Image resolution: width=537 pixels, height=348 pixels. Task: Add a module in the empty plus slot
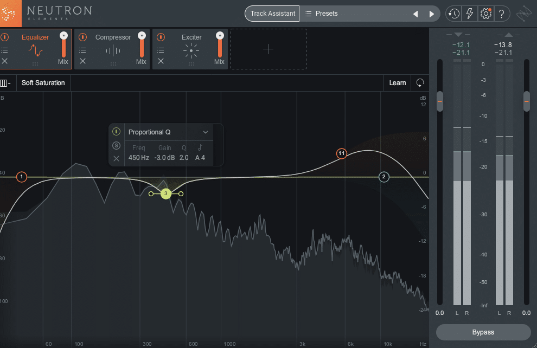(268, 49)
